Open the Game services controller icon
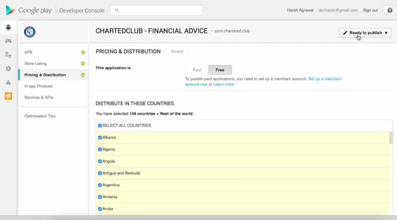The image size is (397, 220). pos(8,41)
